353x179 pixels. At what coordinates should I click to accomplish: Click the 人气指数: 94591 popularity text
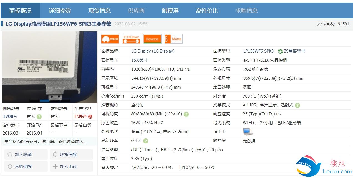[x=333, y=24]
